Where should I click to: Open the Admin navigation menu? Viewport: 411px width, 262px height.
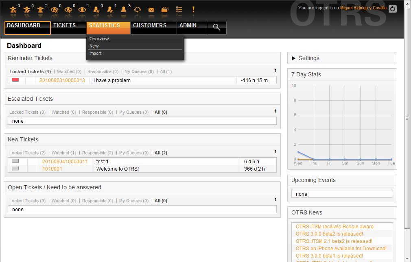(188, 26)
